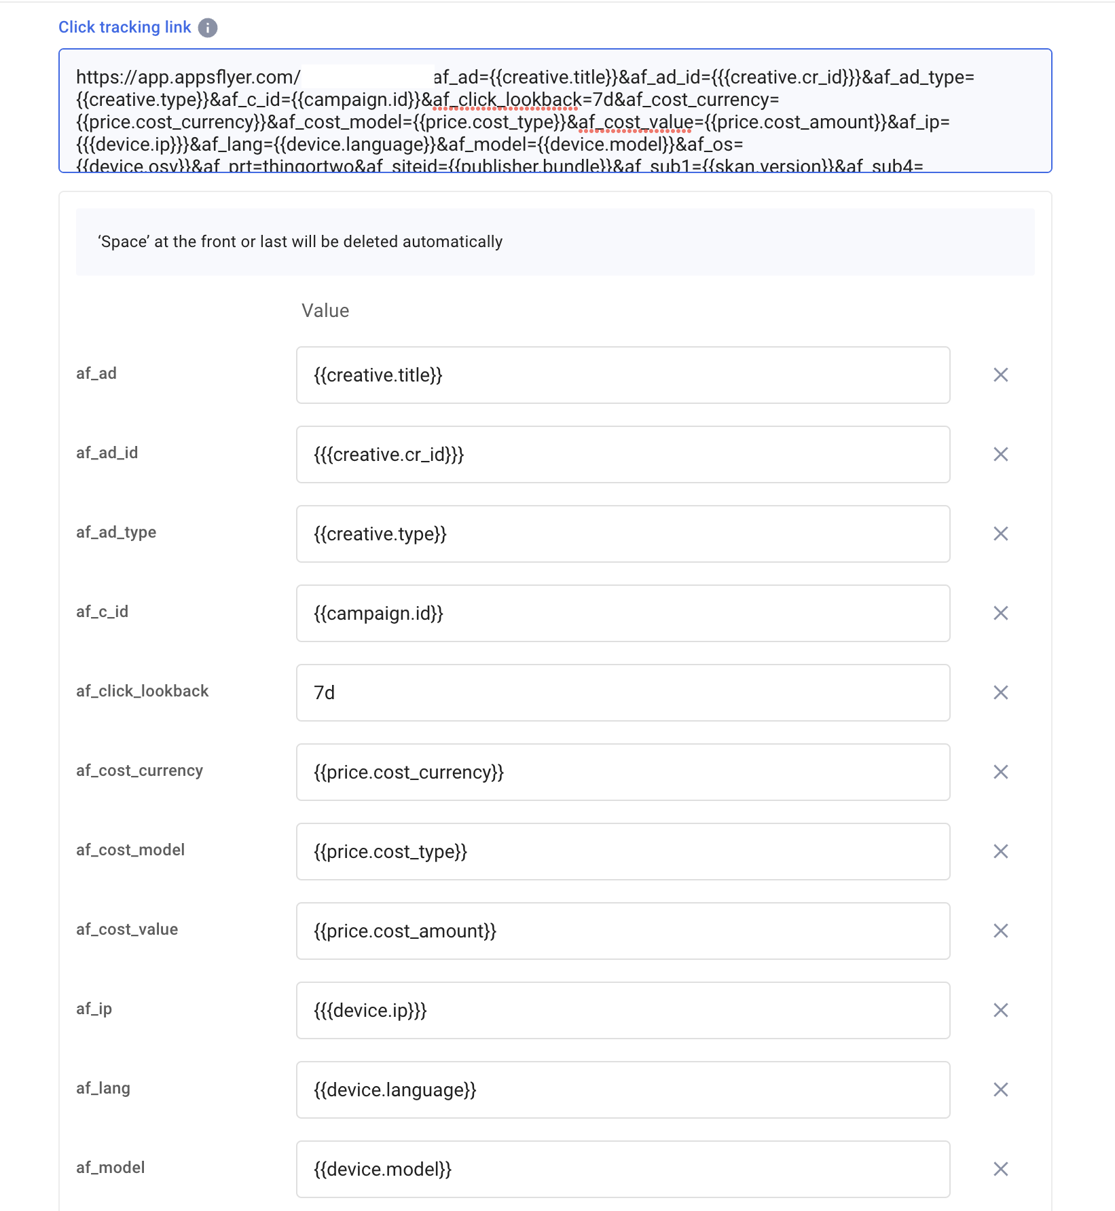This screenshot has width=1115, height=1211.
Task: Remove the af_ad parameter
Action: [1000, 375]
